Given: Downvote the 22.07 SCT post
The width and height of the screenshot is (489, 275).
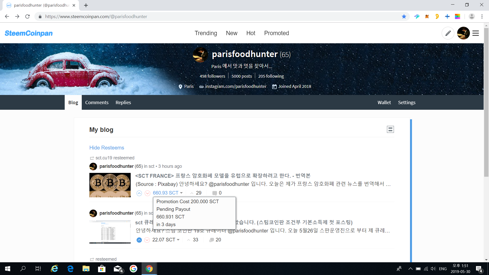Looking at the screenshot, I should point(147,240).
